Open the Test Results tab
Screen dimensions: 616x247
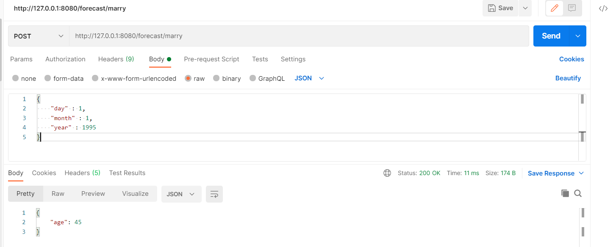click(x=127, y=173)
